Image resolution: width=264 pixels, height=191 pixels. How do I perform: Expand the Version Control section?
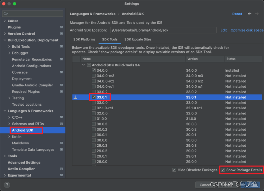(5, 34)
